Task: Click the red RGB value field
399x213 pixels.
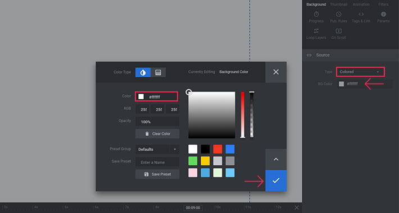Action: (143, 109)
